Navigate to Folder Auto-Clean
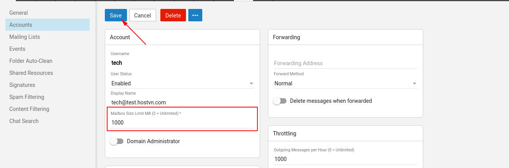Image resolution: width=509 pixels, height=168 pixels. pyautogui.click(x=31, y=61)
